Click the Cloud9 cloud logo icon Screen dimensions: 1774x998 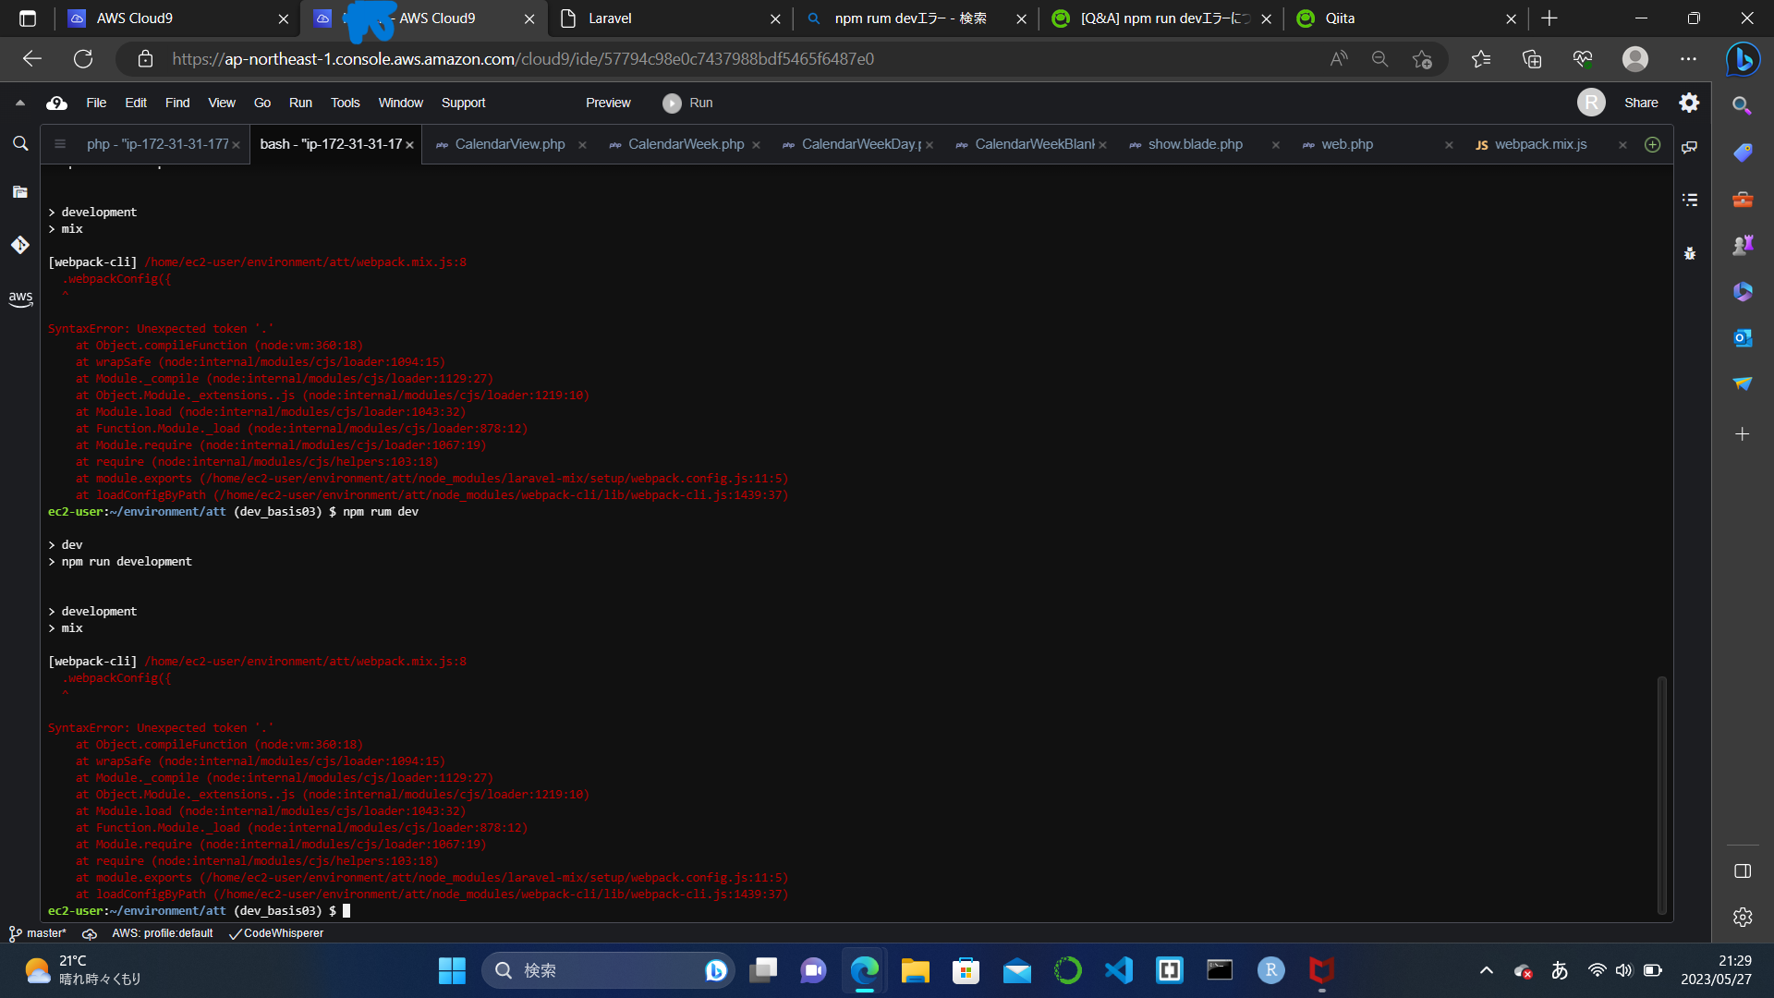click(56, 103)
